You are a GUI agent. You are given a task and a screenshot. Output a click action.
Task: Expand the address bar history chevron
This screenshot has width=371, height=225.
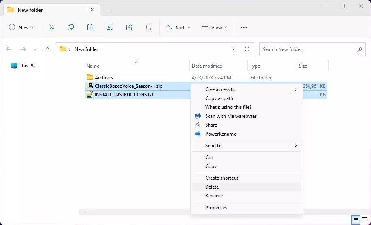[x=234, y=49]
